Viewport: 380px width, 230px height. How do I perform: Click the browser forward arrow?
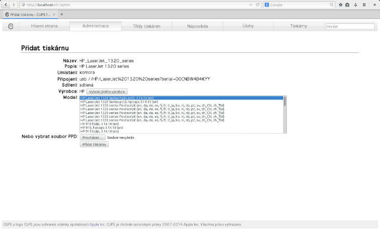tap(13, 4)
